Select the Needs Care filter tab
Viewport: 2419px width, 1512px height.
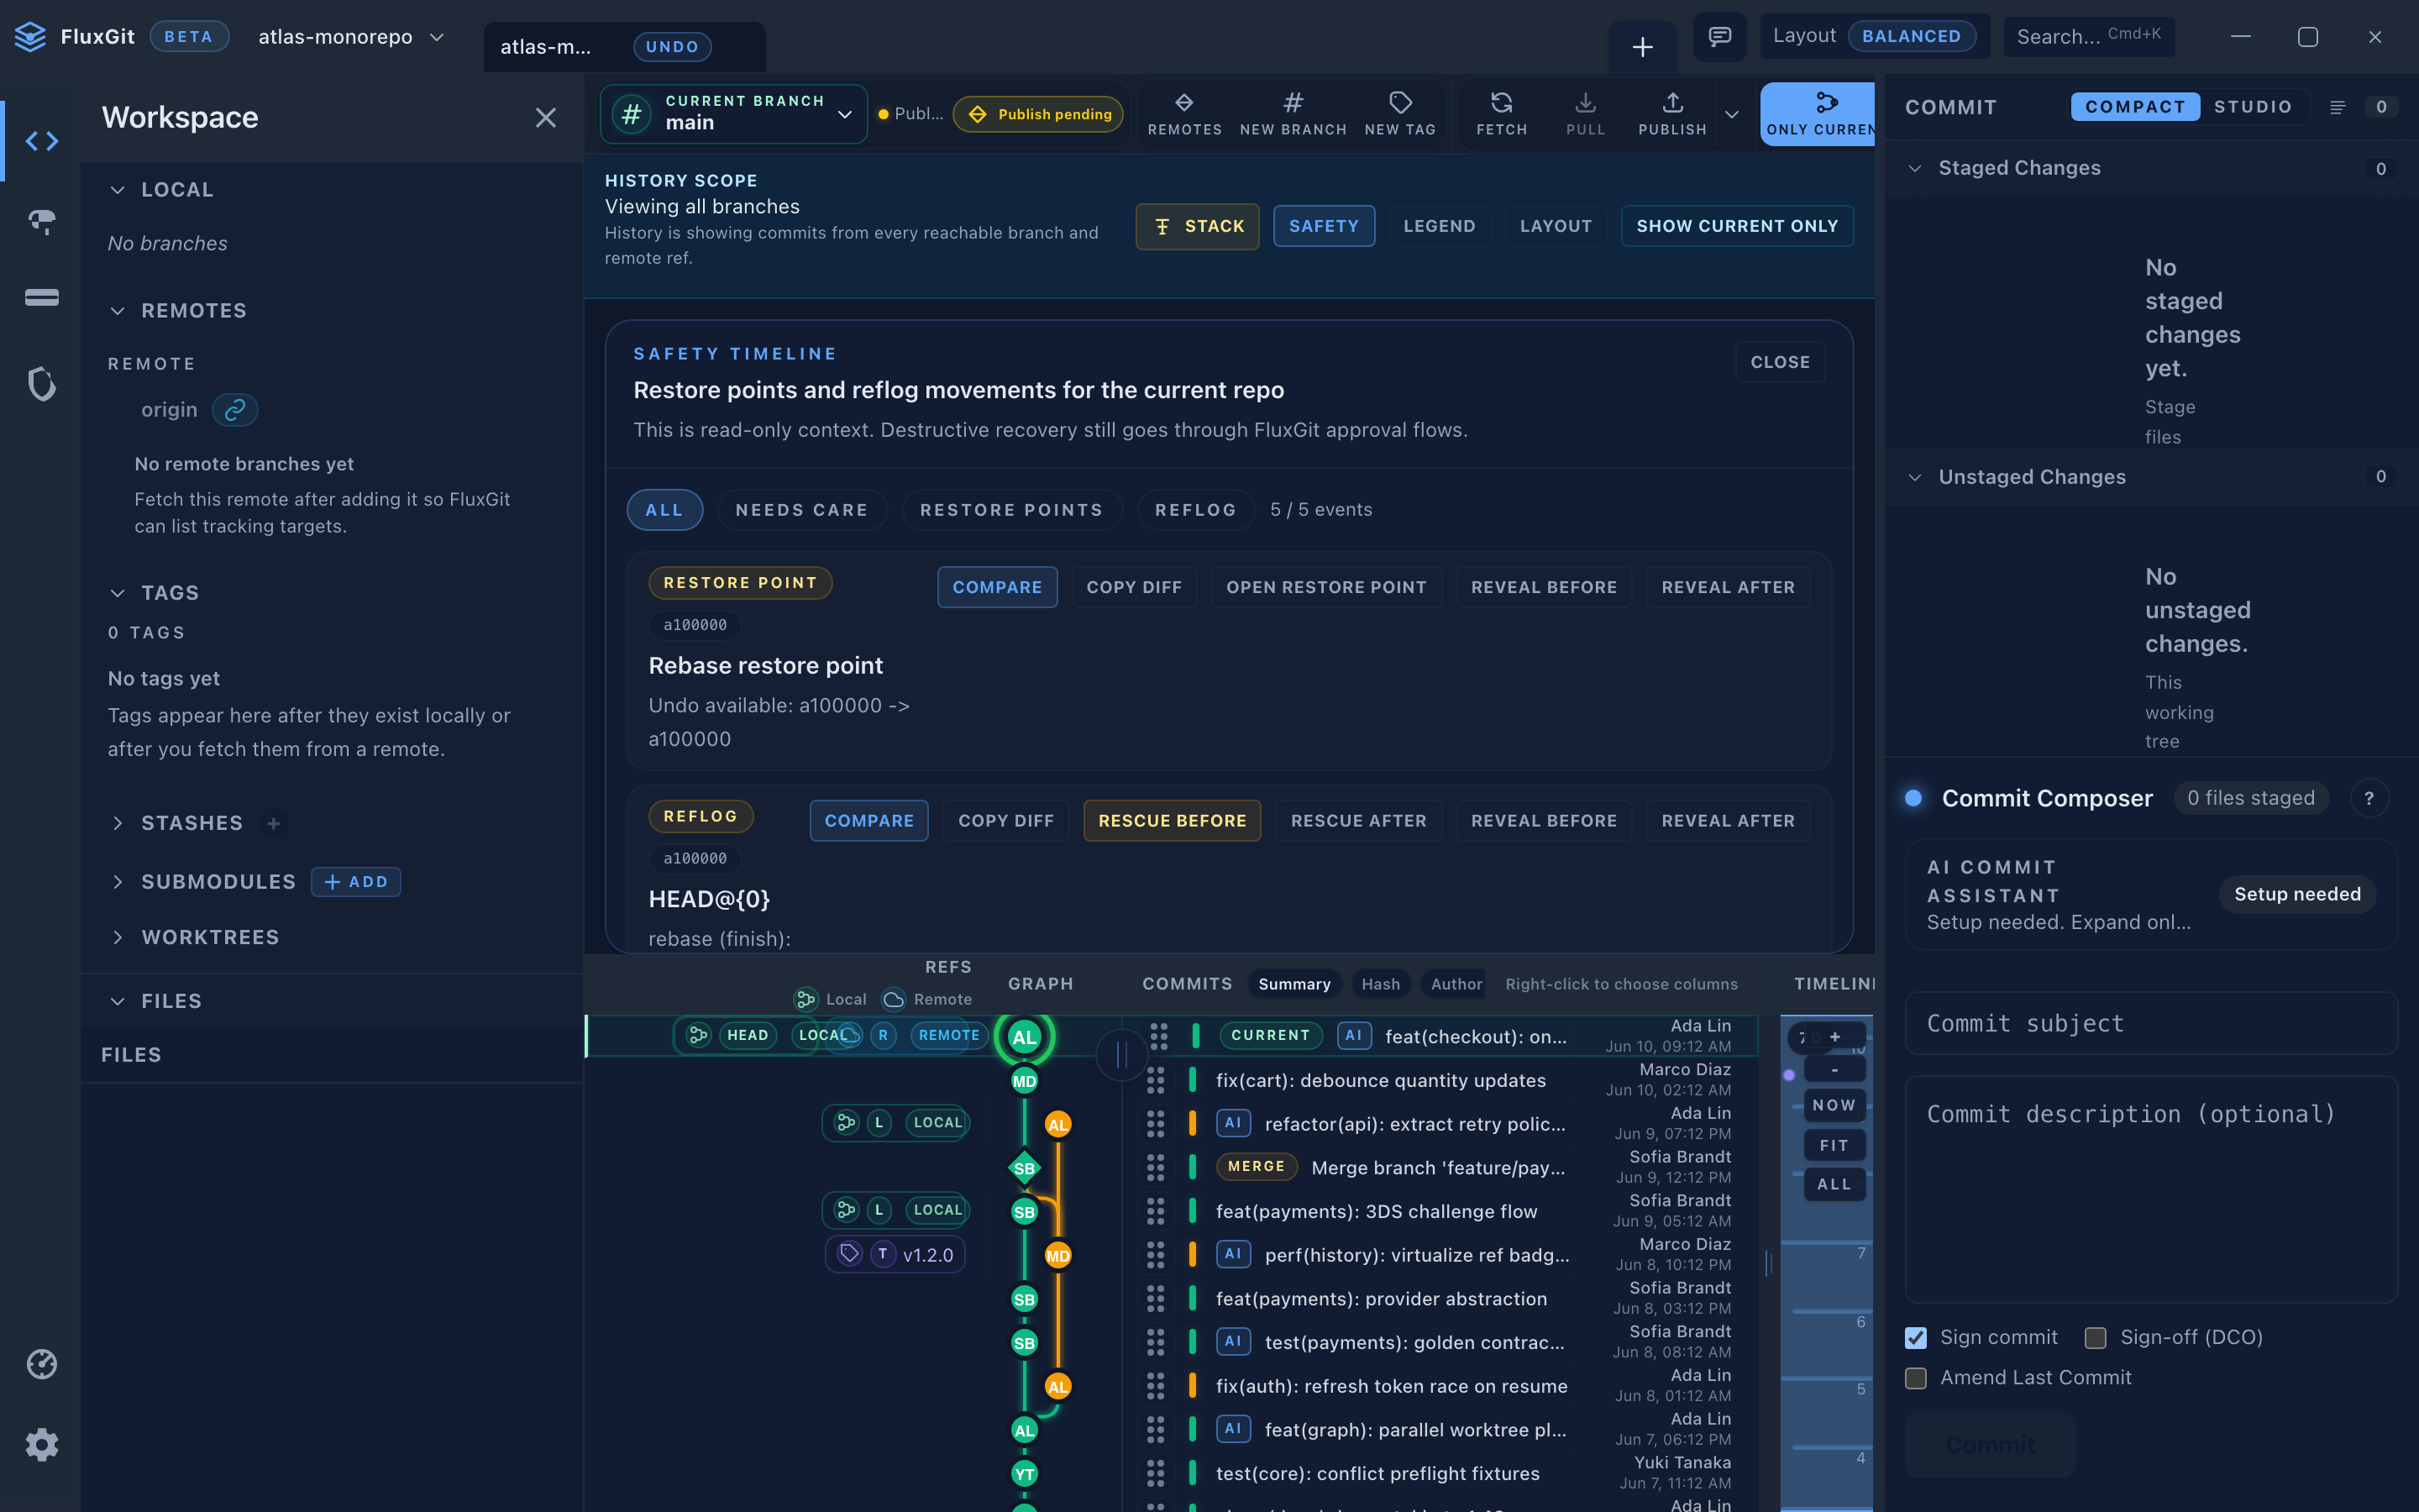point(801,510)
